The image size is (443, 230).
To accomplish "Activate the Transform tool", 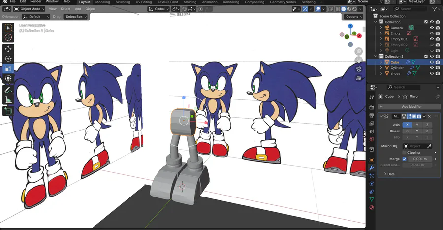I will [8, 78].
